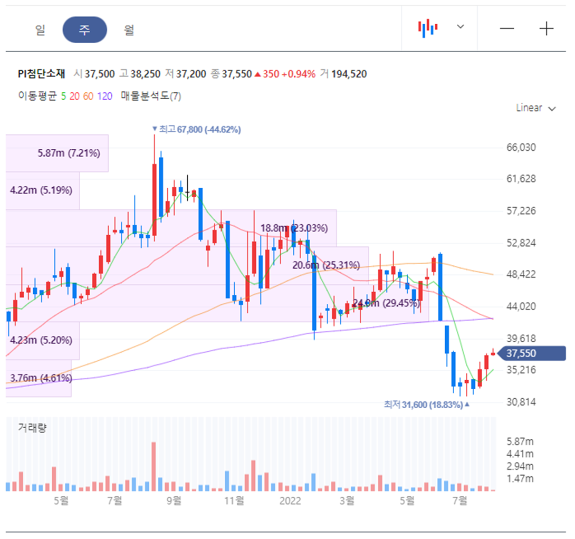This screenshot has height=539, width=575.
Task: Click the 2022 label on time axis
Action: pos(290,501)
